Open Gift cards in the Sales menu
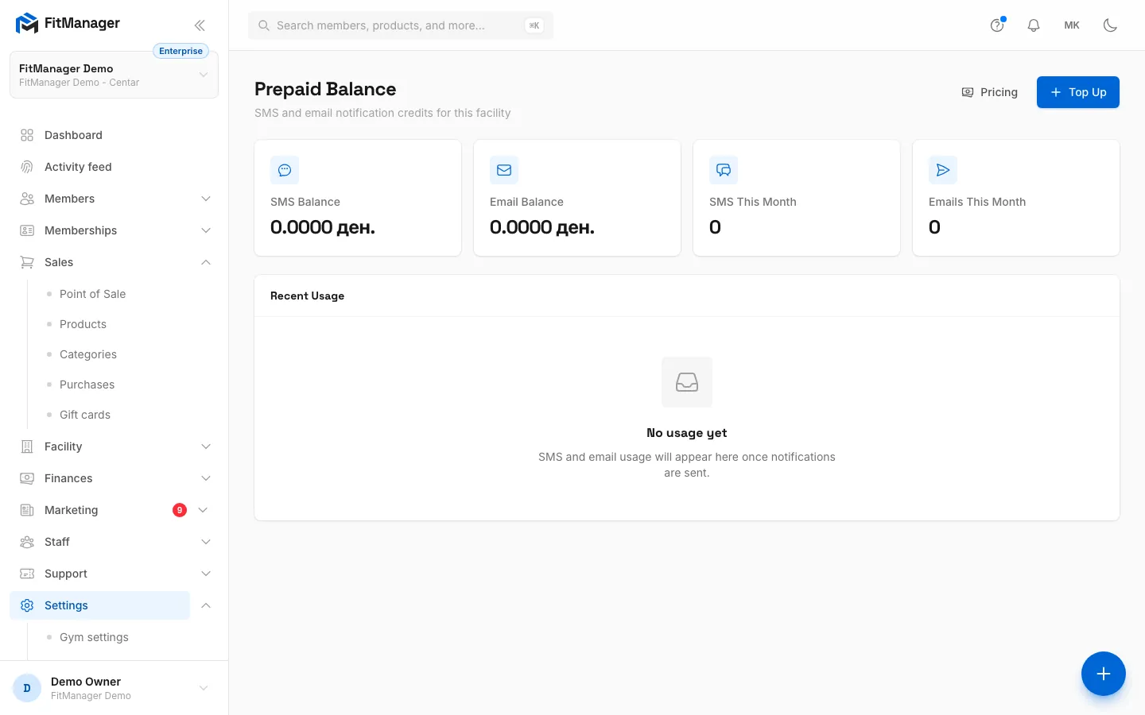The image size is (1145, 715). tap(85, 415)
